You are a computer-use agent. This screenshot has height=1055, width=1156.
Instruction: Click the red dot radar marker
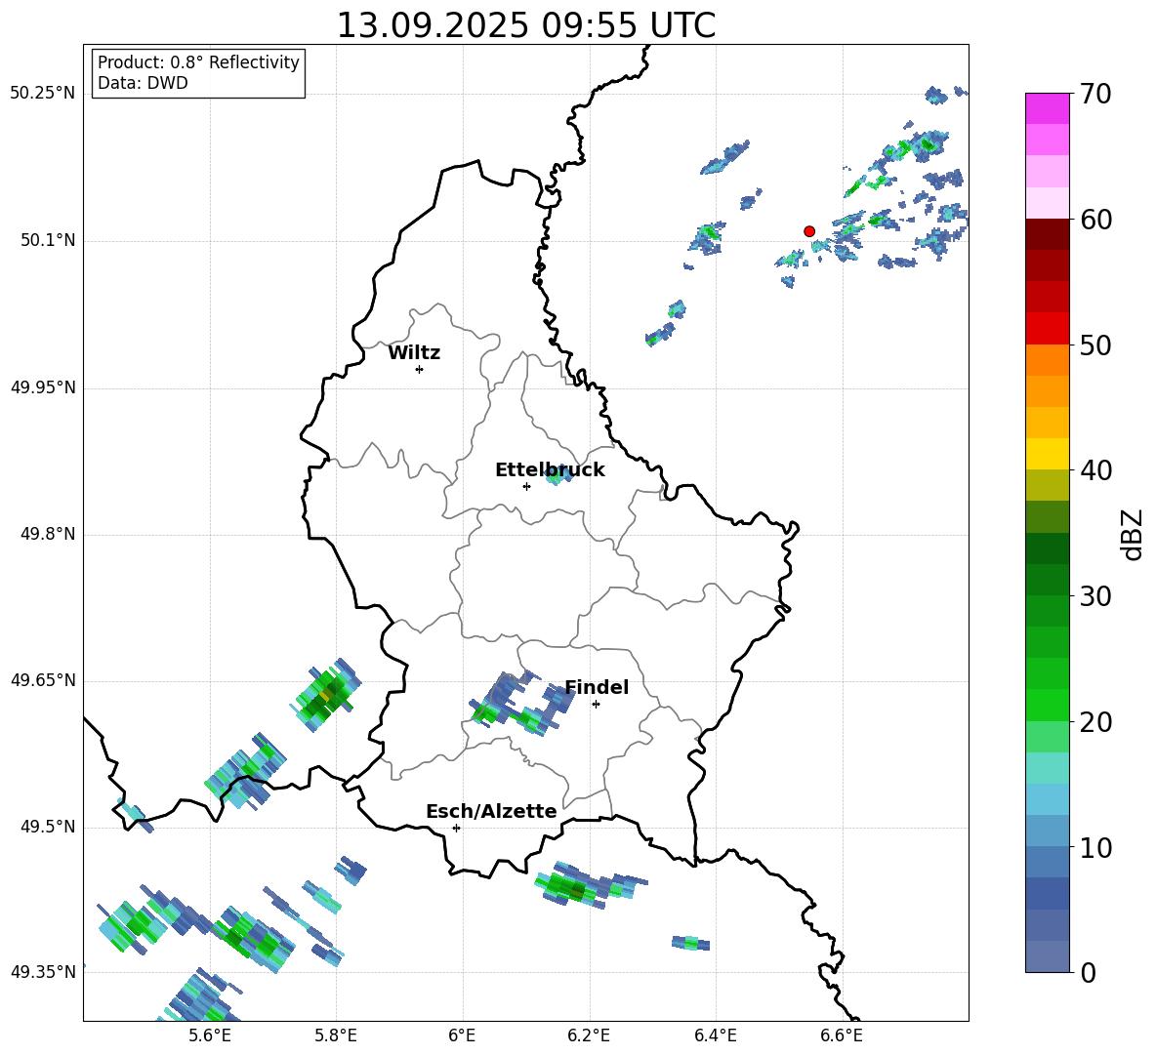808,231
